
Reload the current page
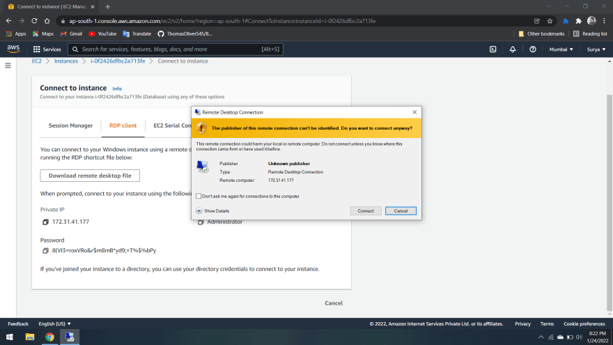[34, 21]
